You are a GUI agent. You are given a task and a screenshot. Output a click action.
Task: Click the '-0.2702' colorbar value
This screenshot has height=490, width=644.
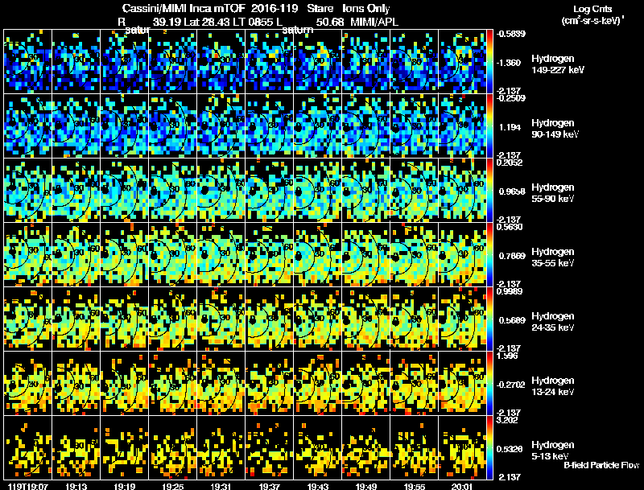[510, 385]
